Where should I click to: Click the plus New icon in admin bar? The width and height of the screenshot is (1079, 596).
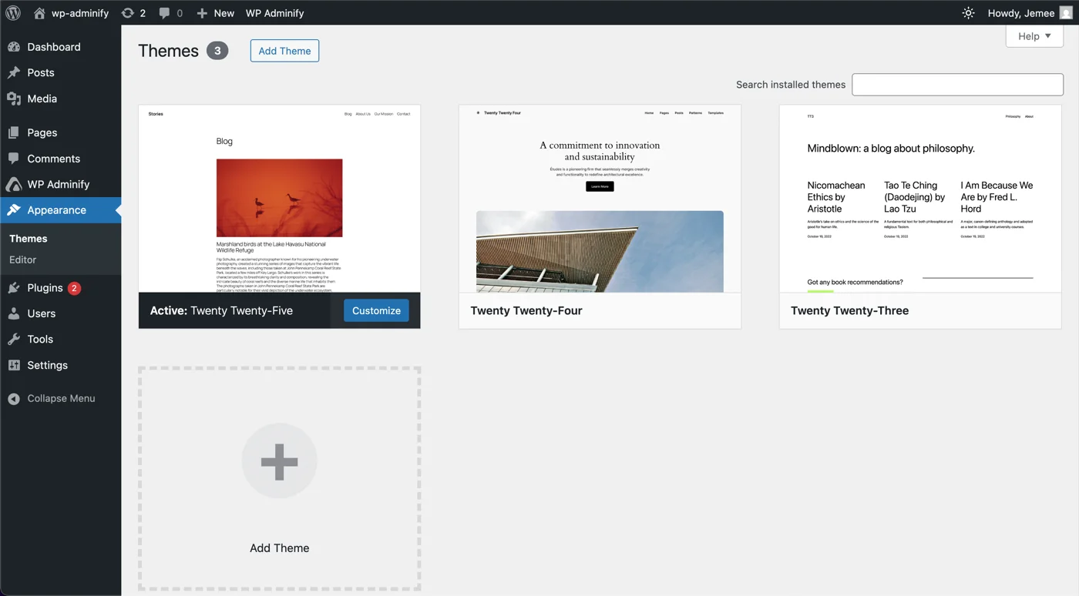(x=202, y=13)
